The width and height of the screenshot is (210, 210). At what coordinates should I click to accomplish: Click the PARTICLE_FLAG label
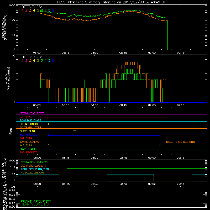(x=29, y=142)
